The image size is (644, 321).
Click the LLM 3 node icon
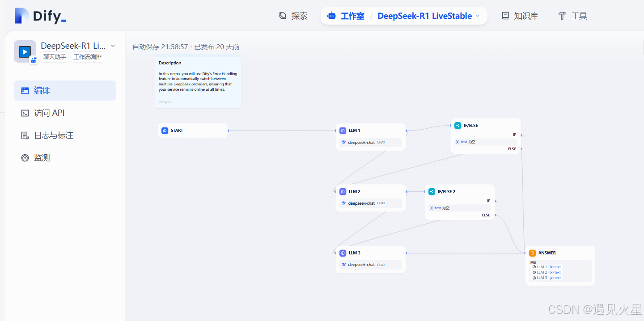pyautogui.click(x=343, y=253)
